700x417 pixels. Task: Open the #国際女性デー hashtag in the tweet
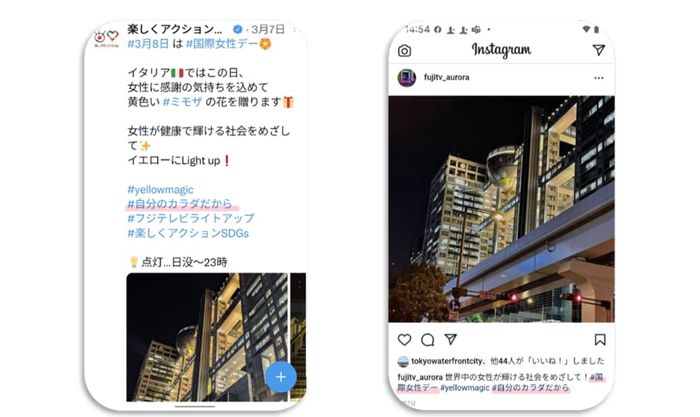pos(222,43)
